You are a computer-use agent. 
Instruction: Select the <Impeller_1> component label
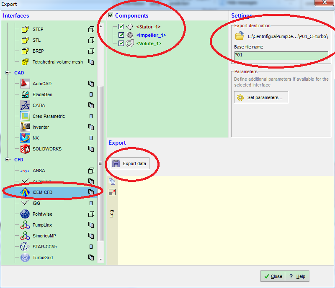[x=151, y=35]
